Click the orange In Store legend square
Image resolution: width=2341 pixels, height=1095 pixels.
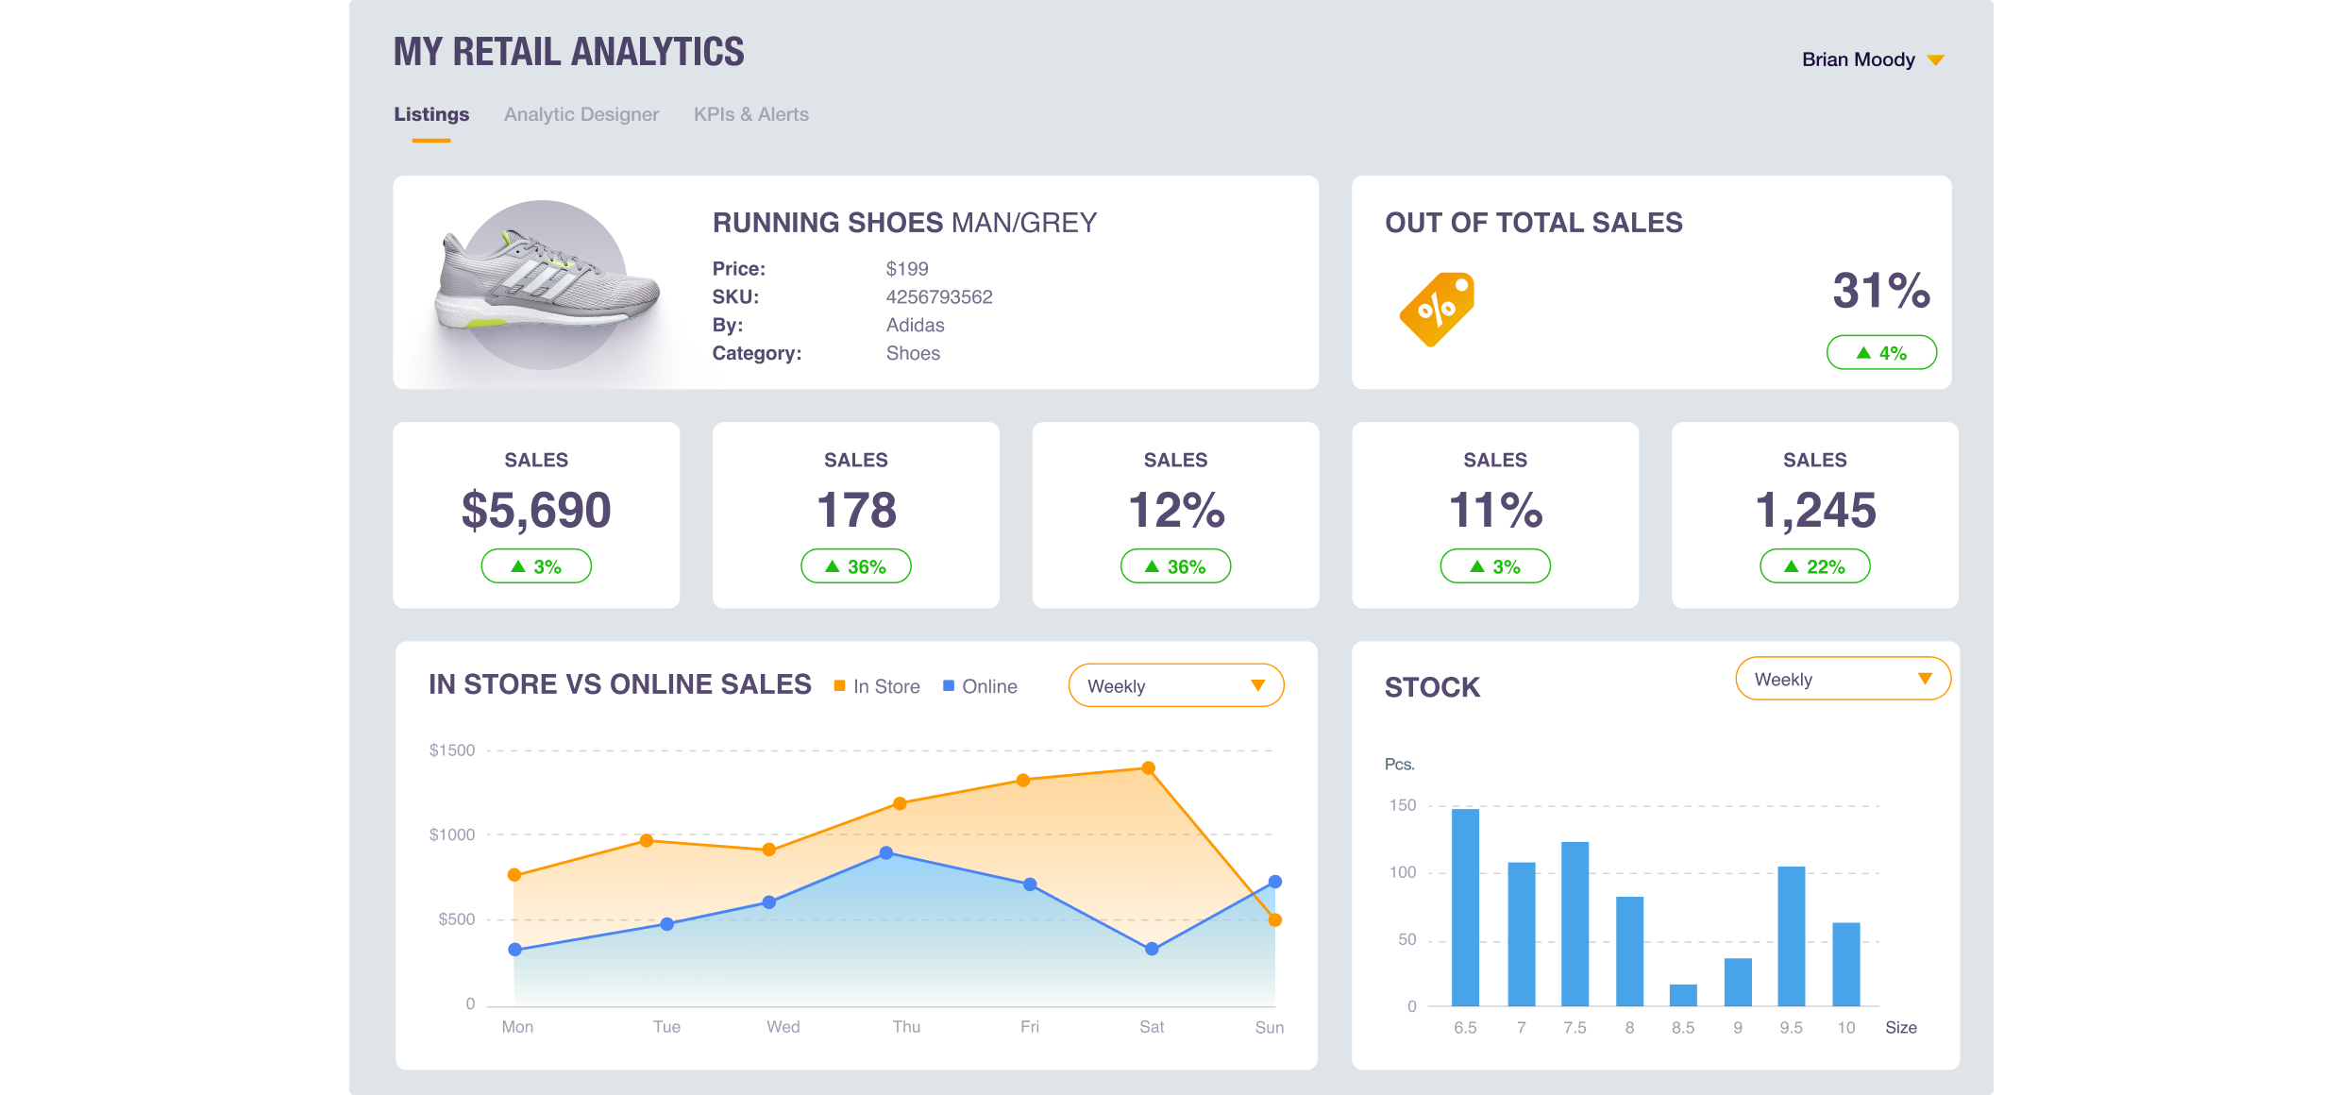(839, 686)
